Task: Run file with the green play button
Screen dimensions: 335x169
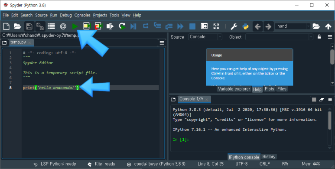Action: click(x=75, y=26)
